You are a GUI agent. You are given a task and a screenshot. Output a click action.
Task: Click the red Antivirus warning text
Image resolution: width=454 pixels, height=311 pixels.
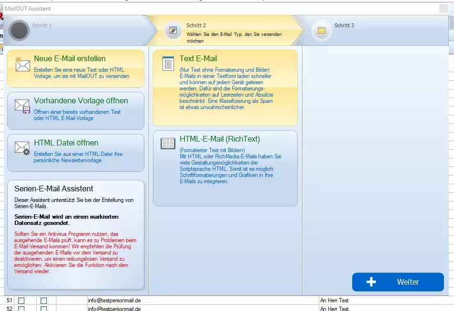(x=76, y=253)
